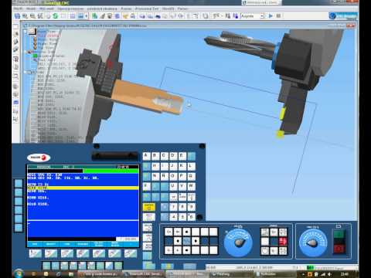Click the letter A key on the CNC keypad
Image resolution: width=371 pixels, height=278 pixels.
click(x=146, y=156)
